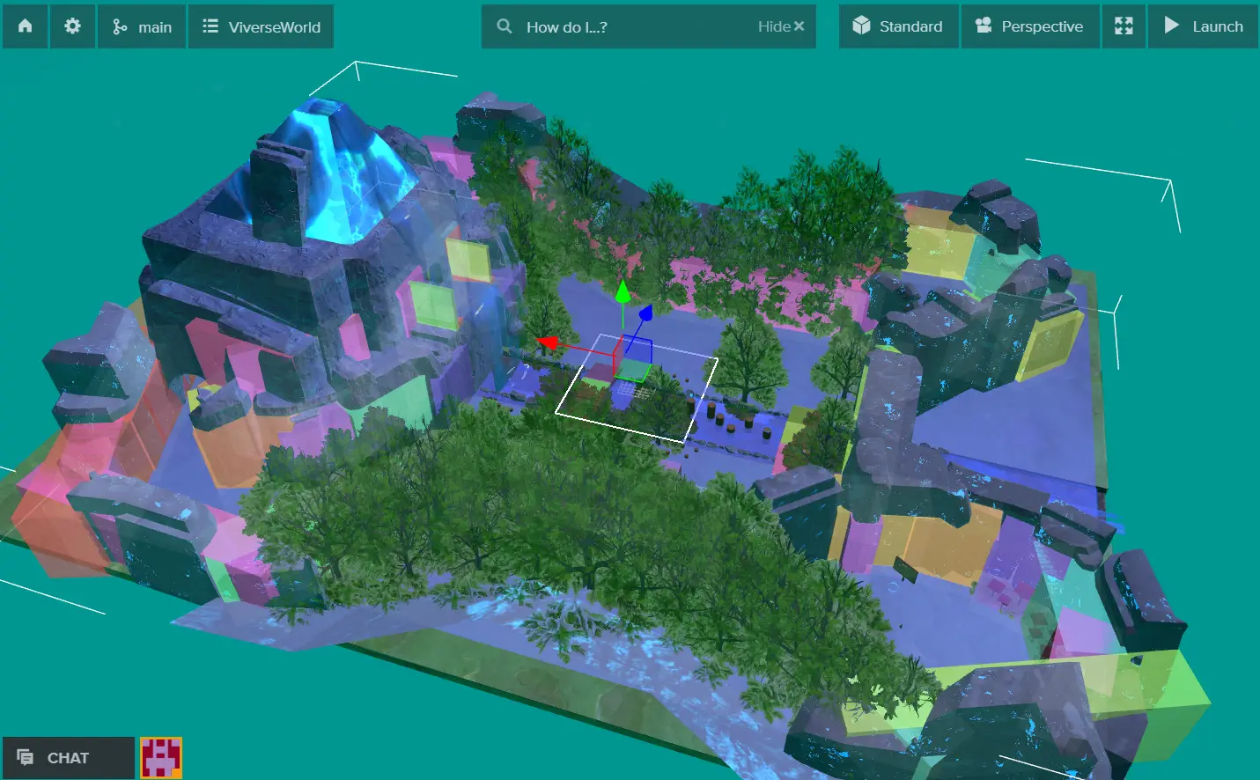Toggle the fullscreen viewport icon
This screenshot has width=1260, height=780.
tap(1124, 26)
